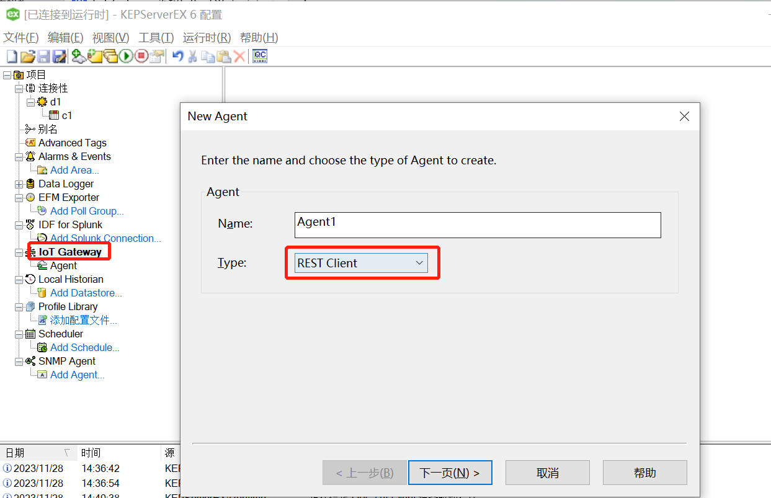Click the Save As toolbar icon

(60, 56)
